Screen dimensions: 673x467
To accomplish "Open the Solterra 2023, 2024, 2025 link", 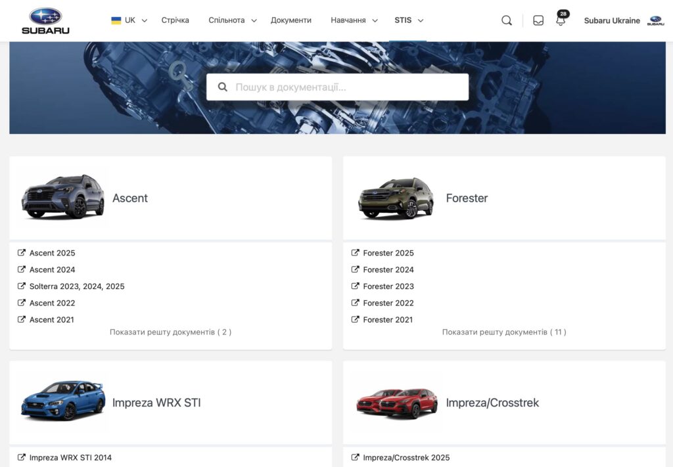I will tap(77, 286).
